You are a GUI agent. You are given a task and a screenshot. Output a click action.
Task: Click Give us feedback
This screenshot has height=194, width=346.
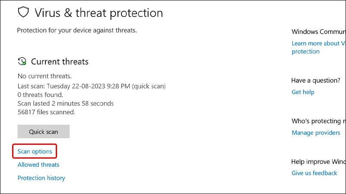(x=314, y=173)
